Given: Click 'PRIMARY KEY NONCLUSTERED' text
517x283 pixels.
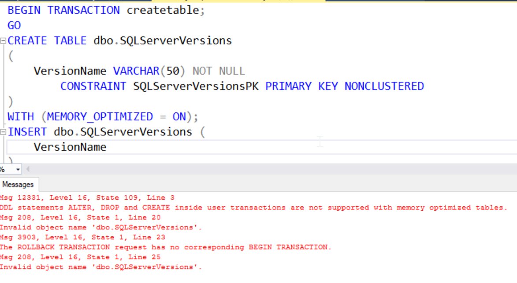Looking at the screenshot, I should [345, 86].
